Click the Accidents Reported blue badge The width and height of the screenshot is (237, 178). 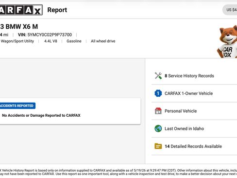click(17, 106)
